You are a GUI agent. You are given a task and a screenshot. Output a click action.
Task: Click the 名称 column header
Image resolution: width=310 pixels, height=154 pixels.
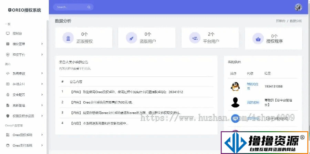point(250,73)
